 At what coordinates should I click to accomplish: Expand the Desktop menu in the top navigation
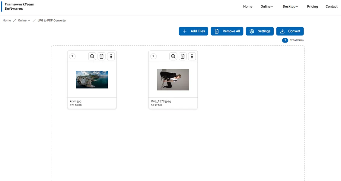pos(290,7)
